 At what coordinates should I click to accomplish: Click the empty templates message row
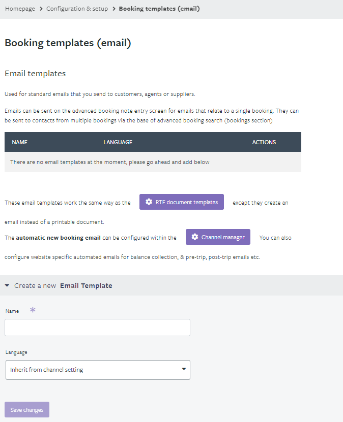click(153, 162)
